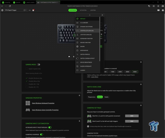The image size is (165, 138).
Task: Select Joystick (Analog) menu entry
Action: click(x=88, y=35)
